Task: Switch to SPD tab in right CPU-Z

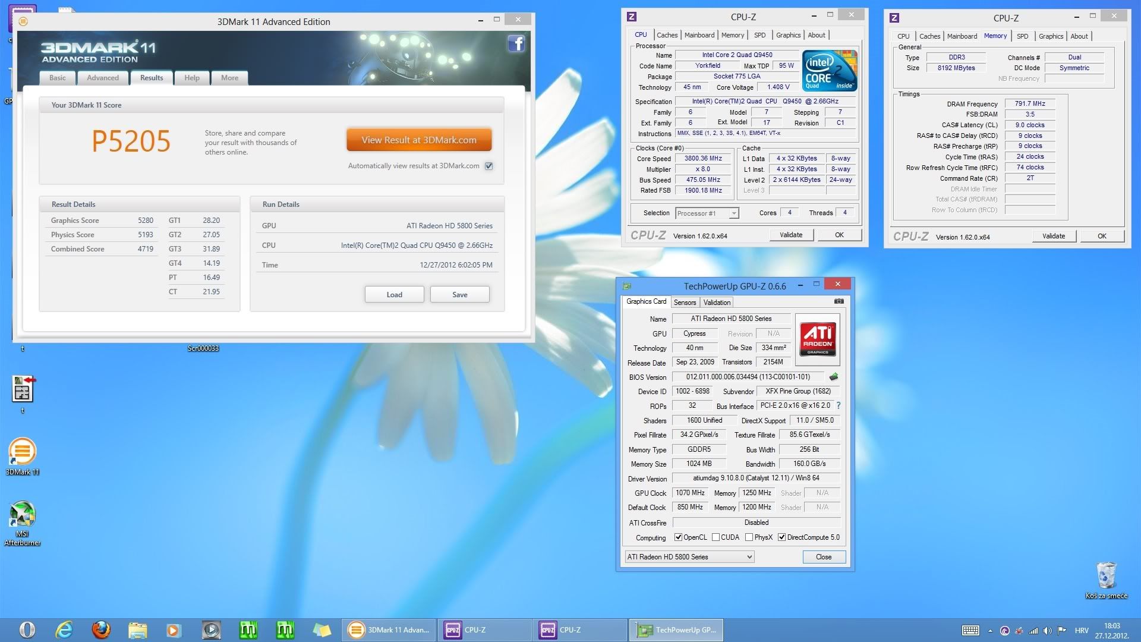Action: (1022, 36)
